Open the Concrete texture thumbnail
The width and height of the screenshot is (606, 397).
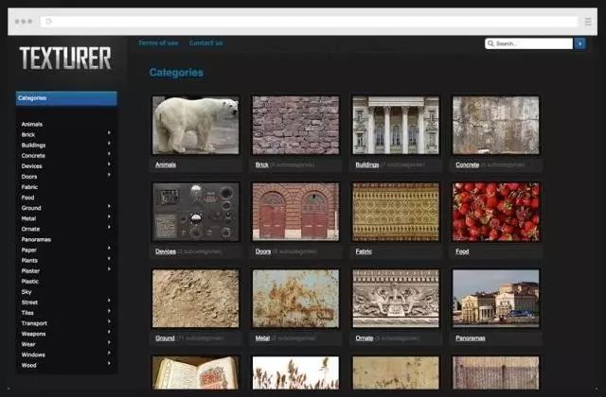[x=496, y=126]
